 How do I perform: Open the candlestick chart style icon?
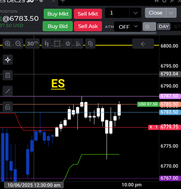(x=47, y=44)
